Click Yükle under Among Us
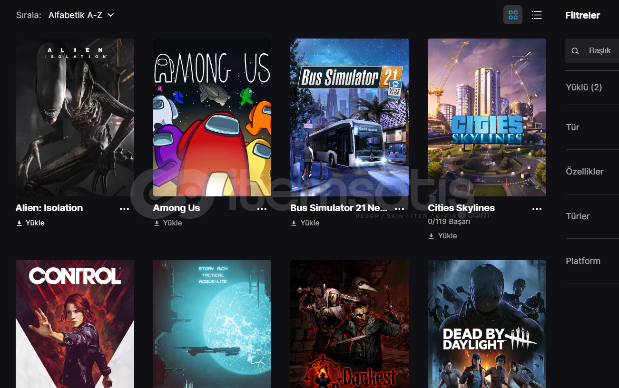 click(167, 223)
